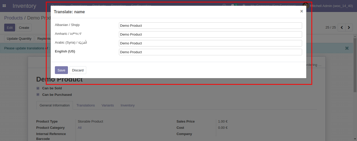
Task: Click the English (US) translation field
Action: pos(210,52)
